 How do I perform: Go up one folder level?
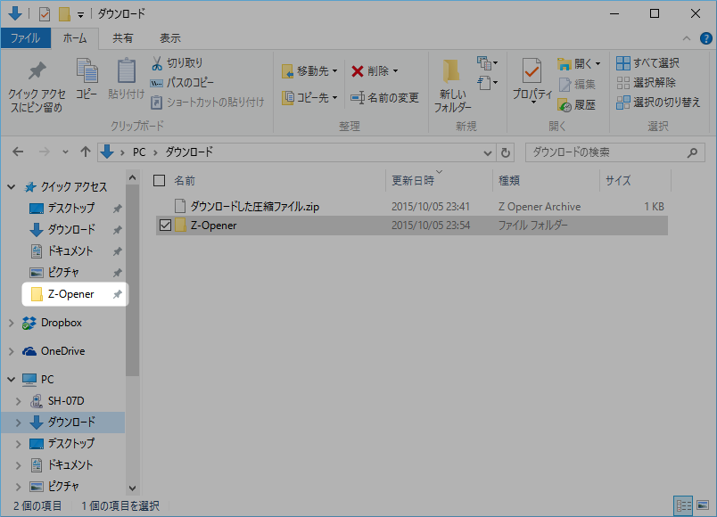tap(86, 152)
